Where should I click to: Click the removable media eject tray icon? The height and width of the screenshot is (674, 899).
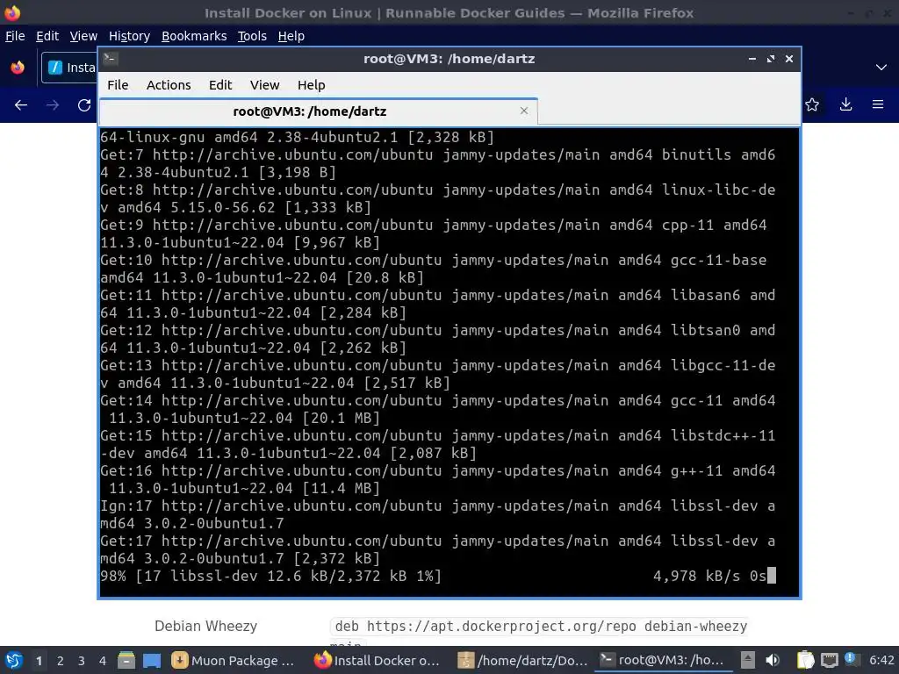click(748, 660)
